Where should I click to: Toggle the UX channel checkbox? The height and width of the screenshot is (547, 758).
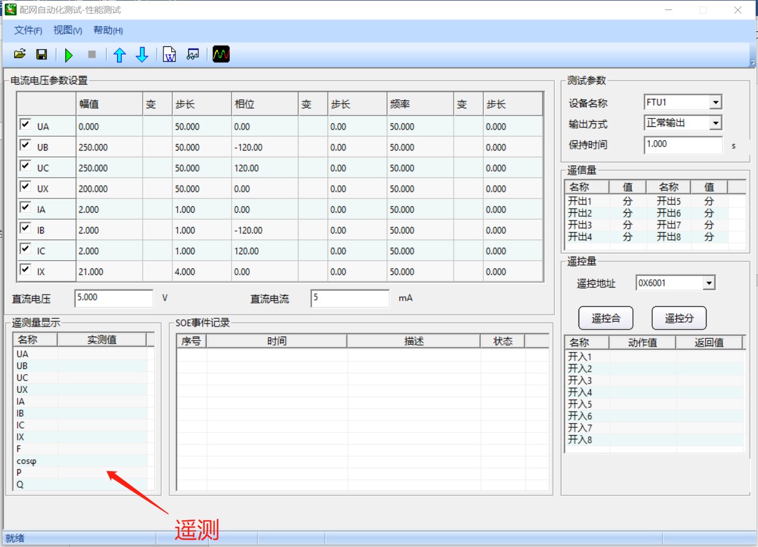click(25, 187)
